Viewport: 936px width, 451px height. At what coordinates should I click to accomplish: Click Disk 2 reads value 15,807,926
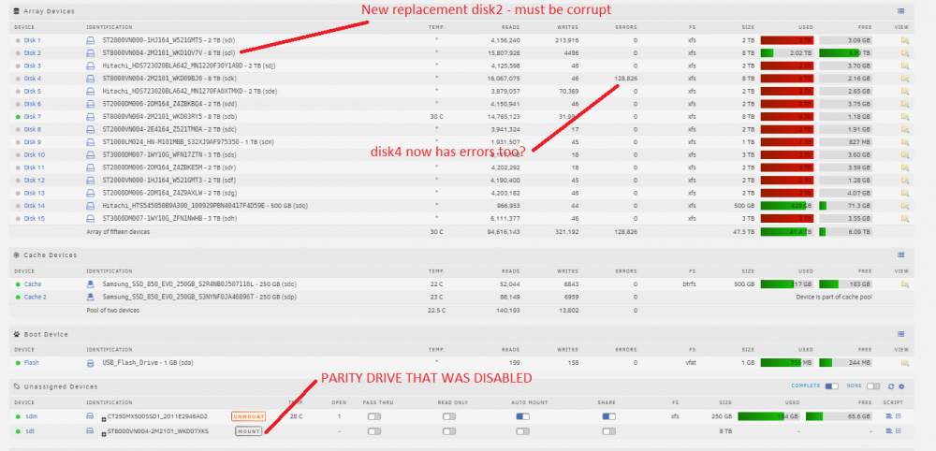coord(504,53)
